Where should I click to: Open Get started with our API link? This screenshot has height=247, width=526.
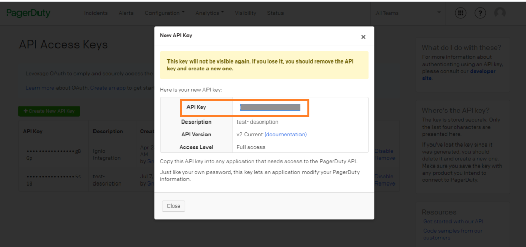click(453, 222)
